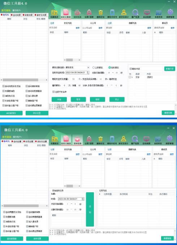
Task: Click the pink monitor icon, upper window
Action: click(x=147, y=13)
